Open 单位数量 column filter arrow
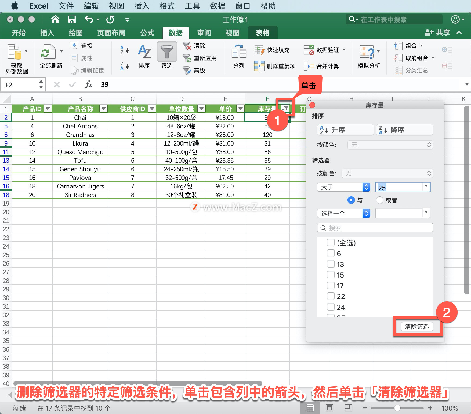471x414 pixels. 201,109
